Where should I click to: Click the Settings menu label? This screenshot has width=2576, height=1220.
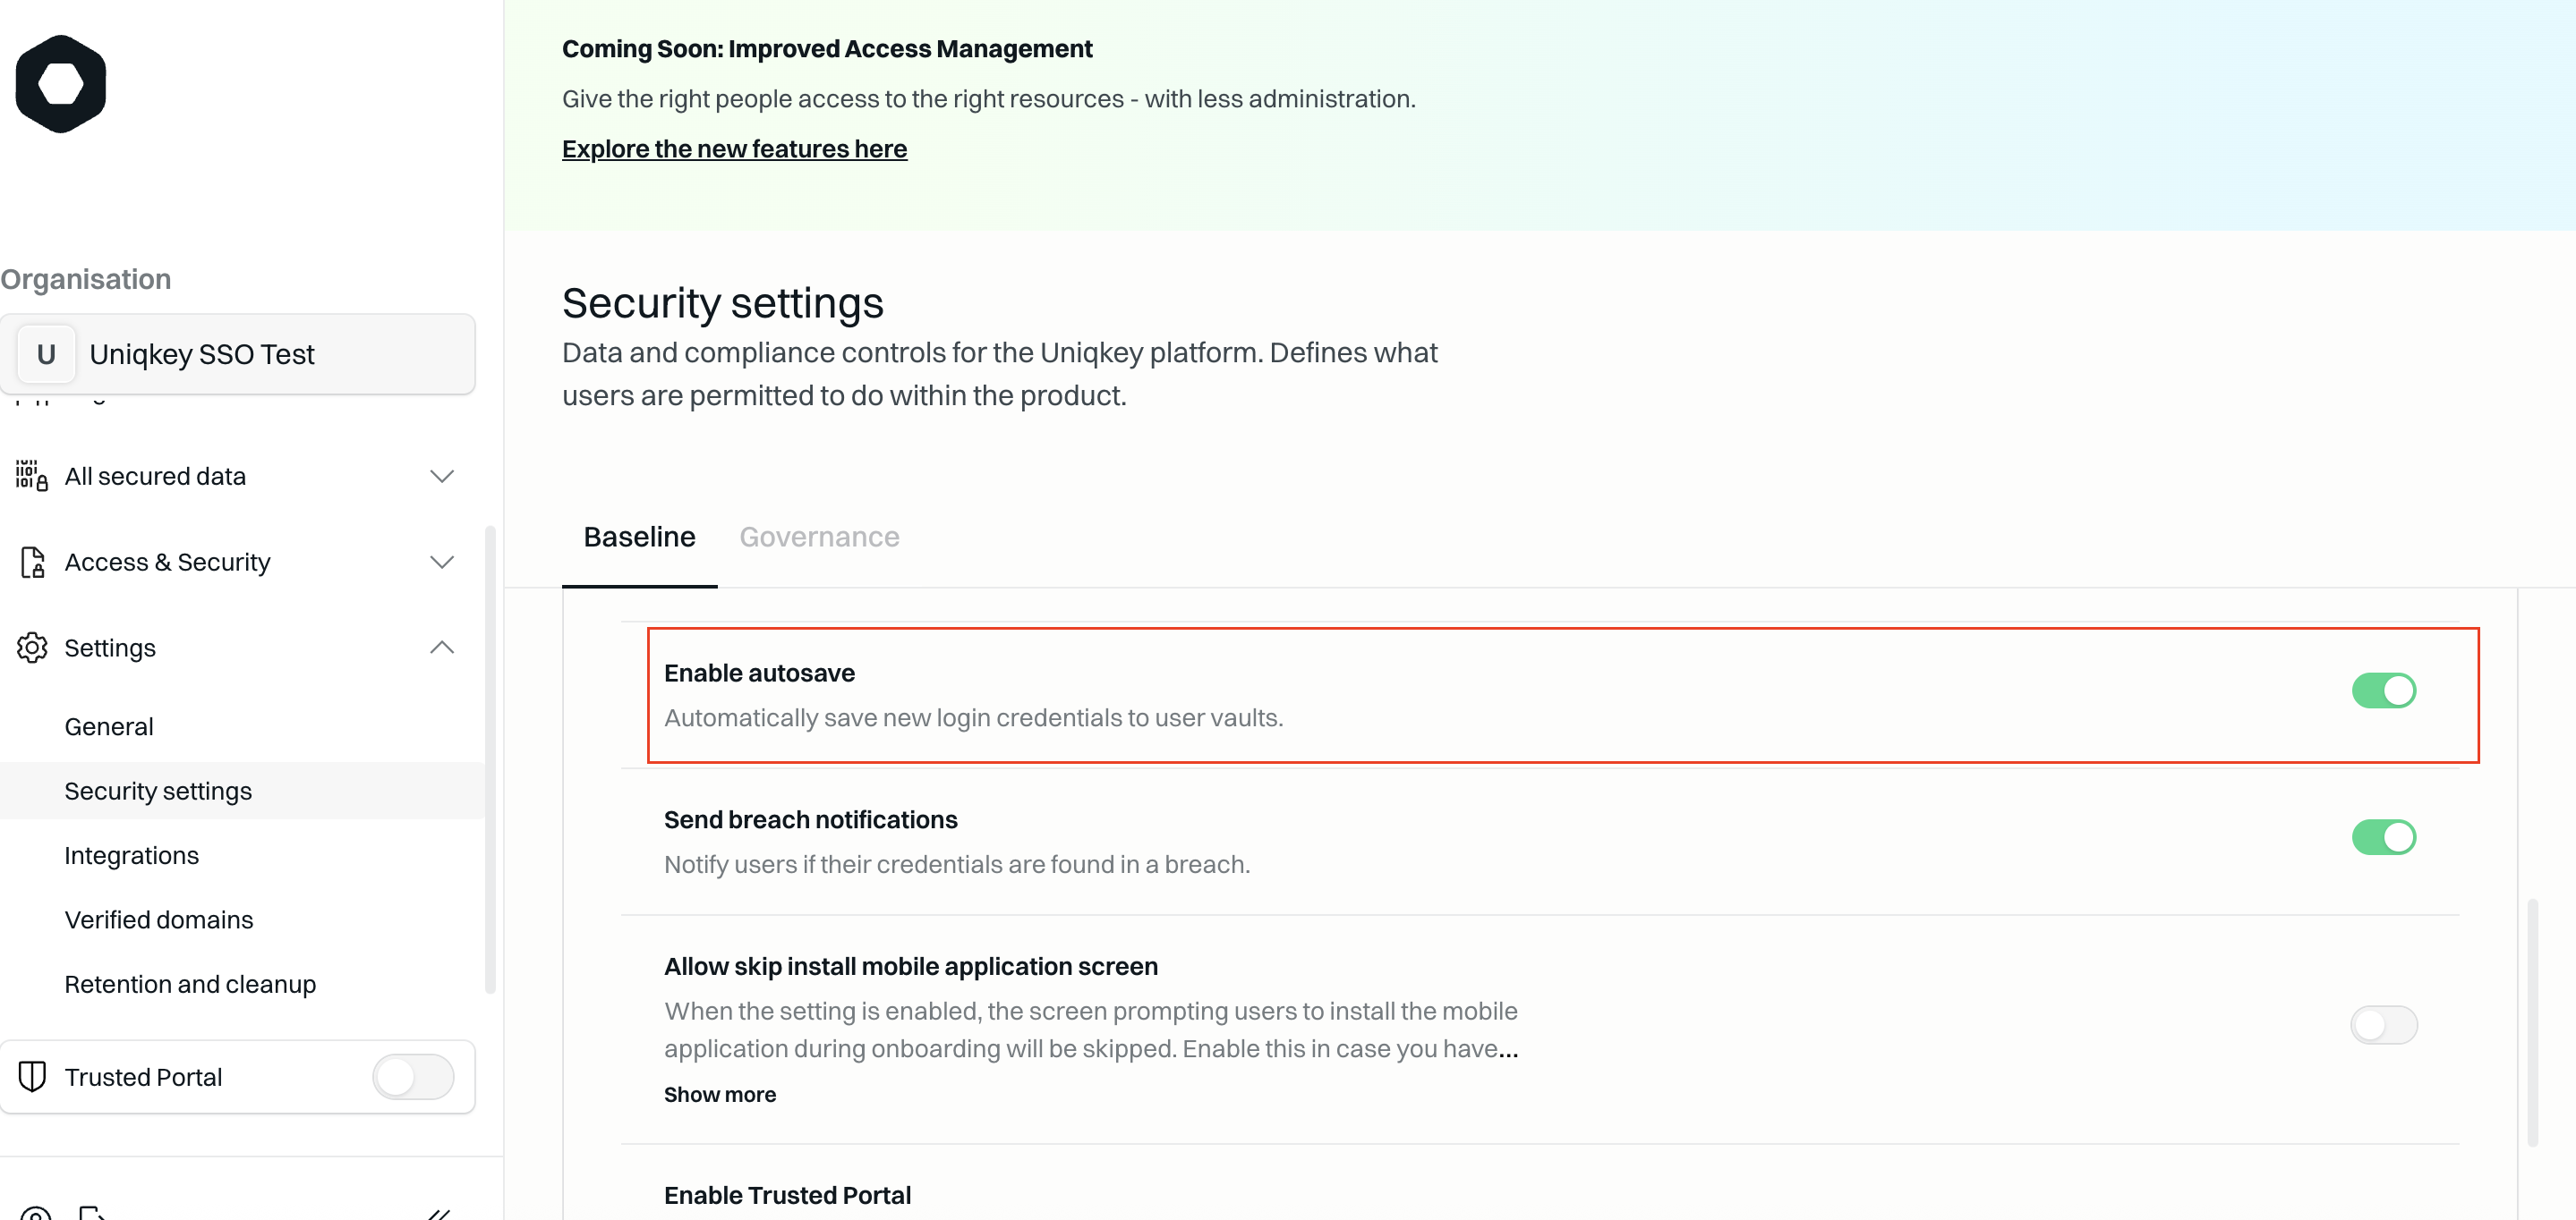pyautogui.click(x=110, y=648)
